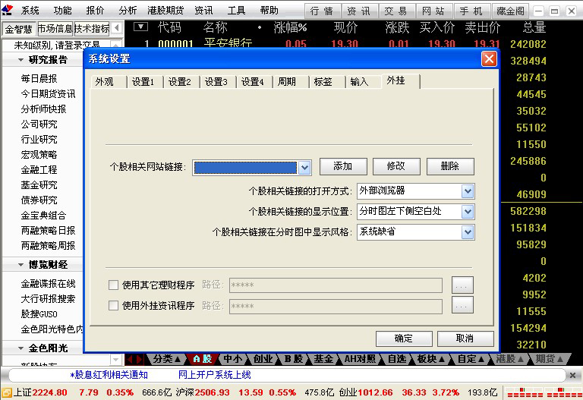Viewport: 583px width, 400px height.
Task: Cancel the dialog with 取消 button
Action: pos(465,339)
